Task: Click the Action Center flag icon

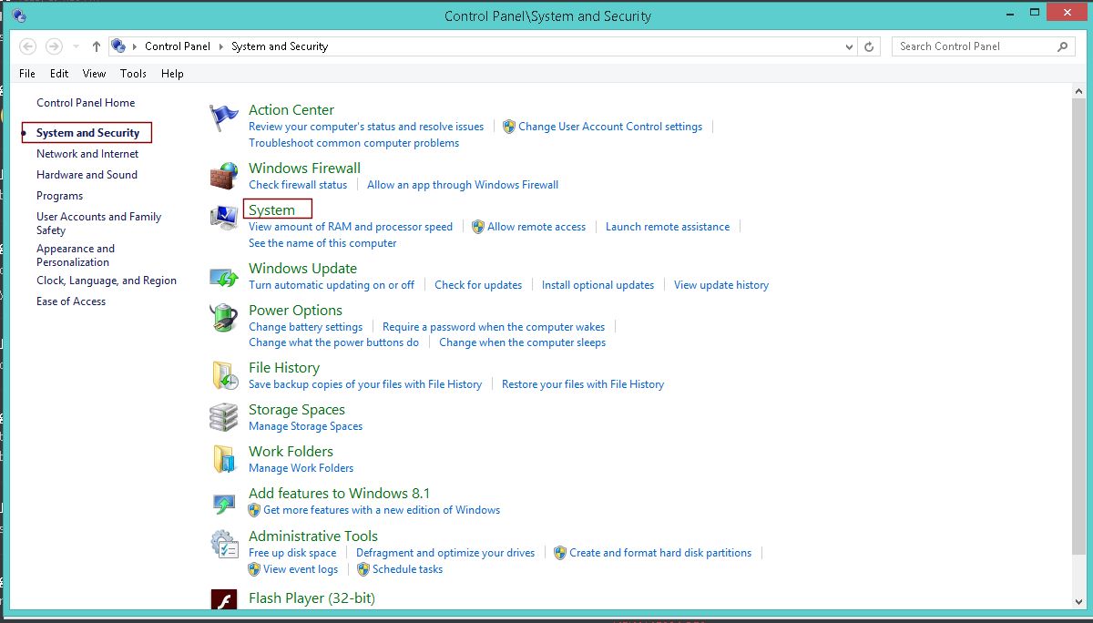Action: [223, 118]
